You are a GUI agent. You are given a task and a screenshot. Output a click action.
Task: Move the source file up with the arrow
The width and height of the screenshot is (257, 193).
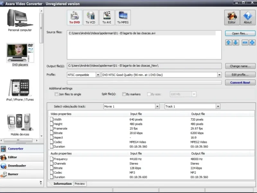[x=228, y=42]
